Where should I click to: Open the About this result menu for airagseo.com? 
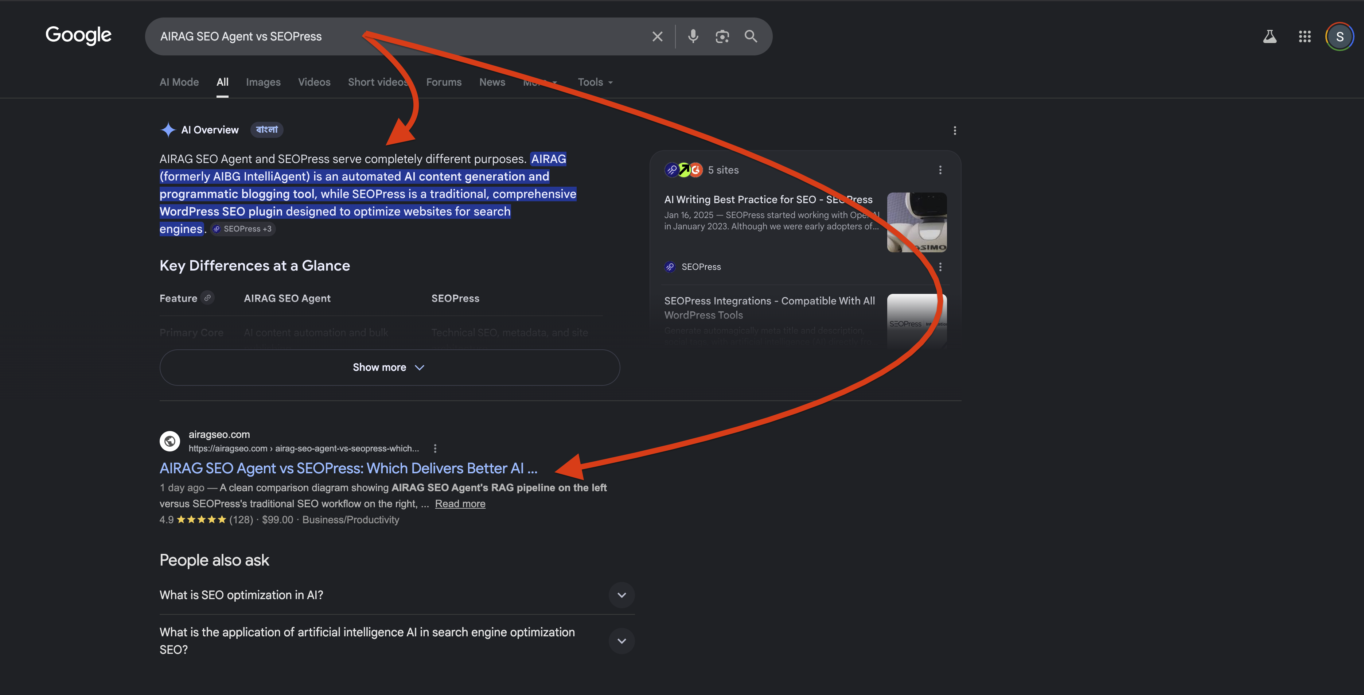pos(435,449)
